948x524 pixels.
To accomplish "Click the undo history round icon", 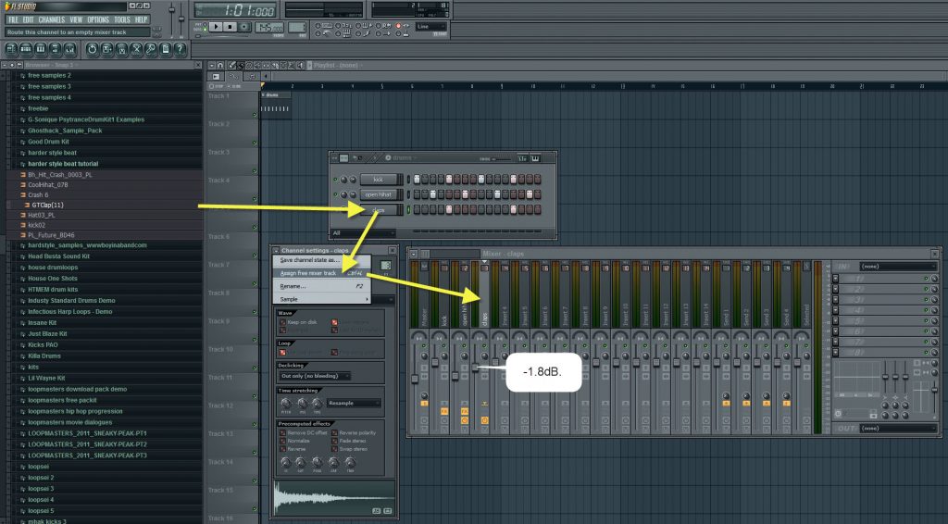I will [92, 49].
